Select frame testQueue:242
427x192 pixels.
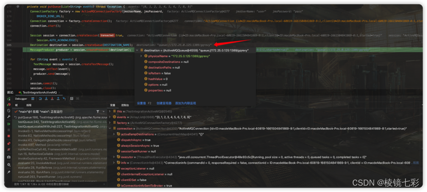[60, 122]
